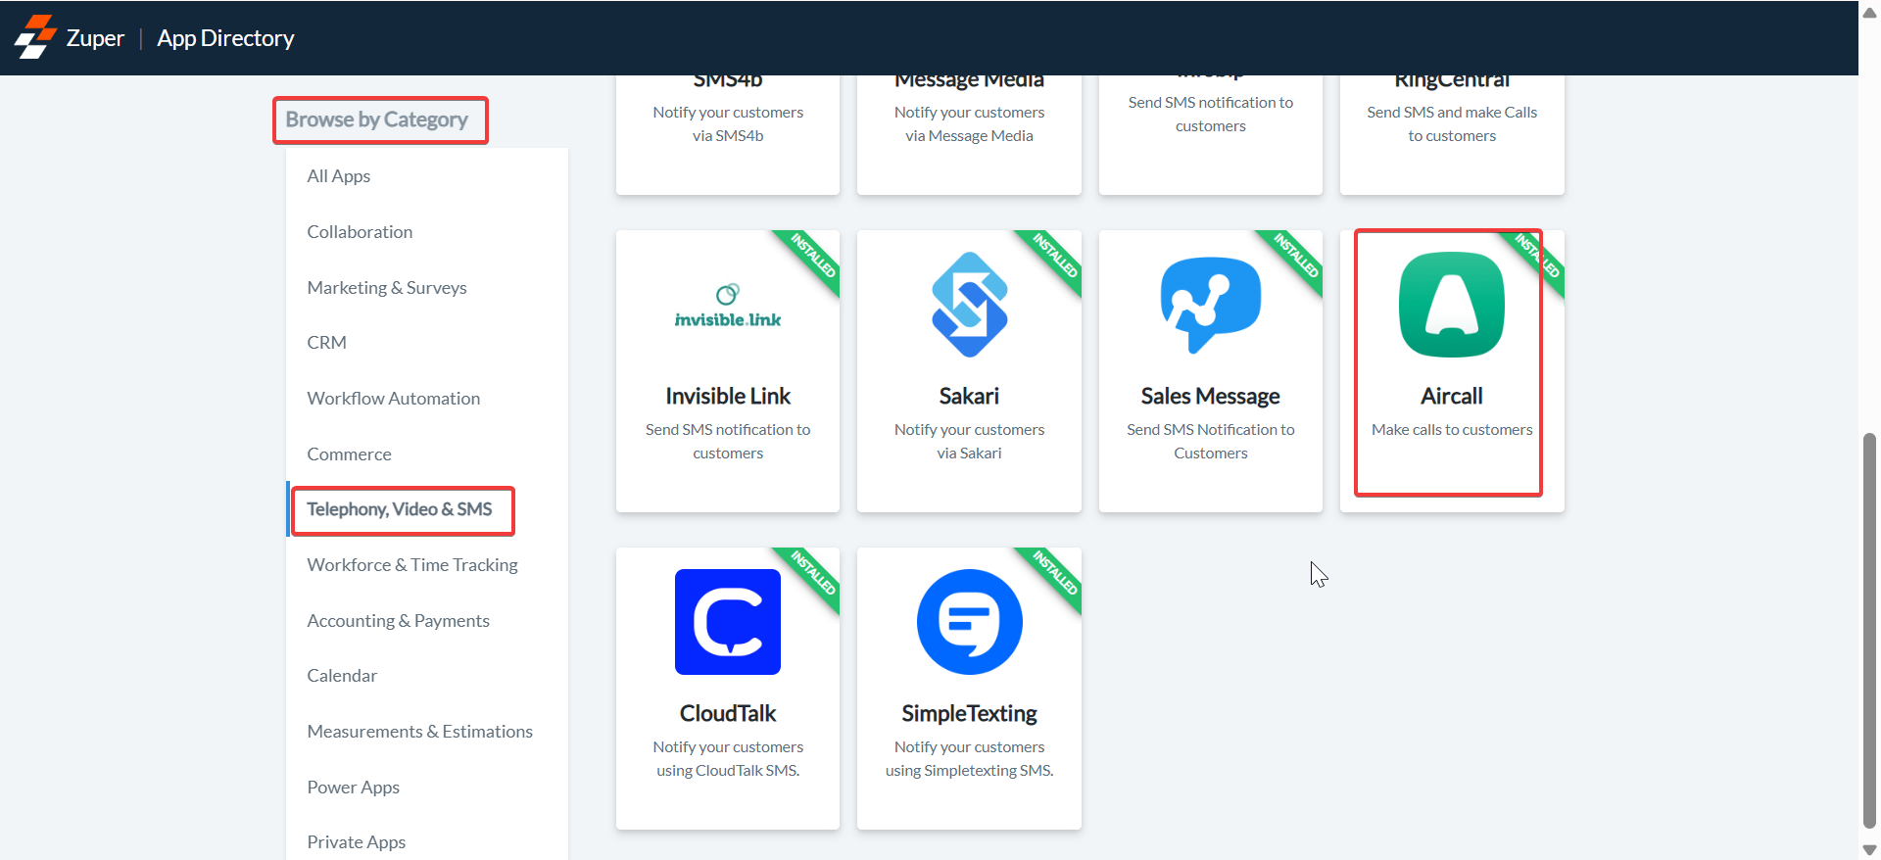Click the scrollbar up arrow
1881x860 pixels.
tap(1869, 13)
